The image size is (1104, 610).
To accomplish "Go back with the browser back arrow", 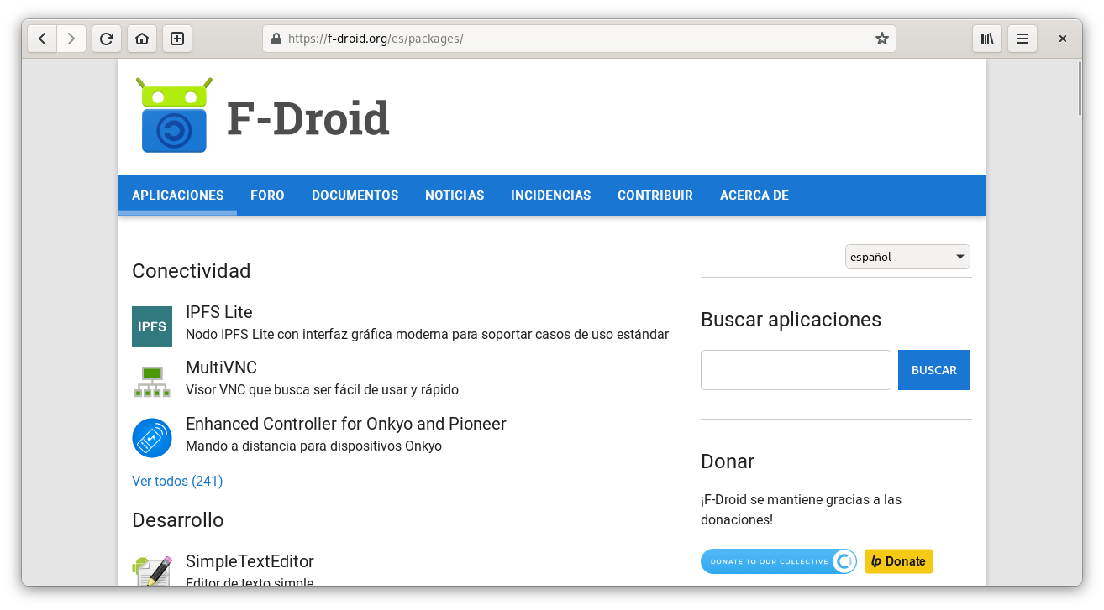I will click(42, 39).
